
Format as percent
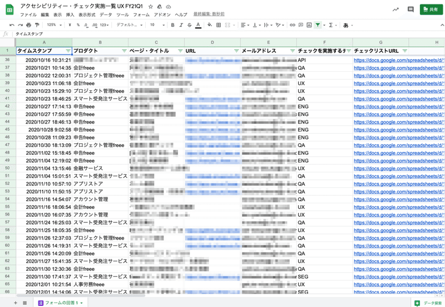click(x=78, y=25)
